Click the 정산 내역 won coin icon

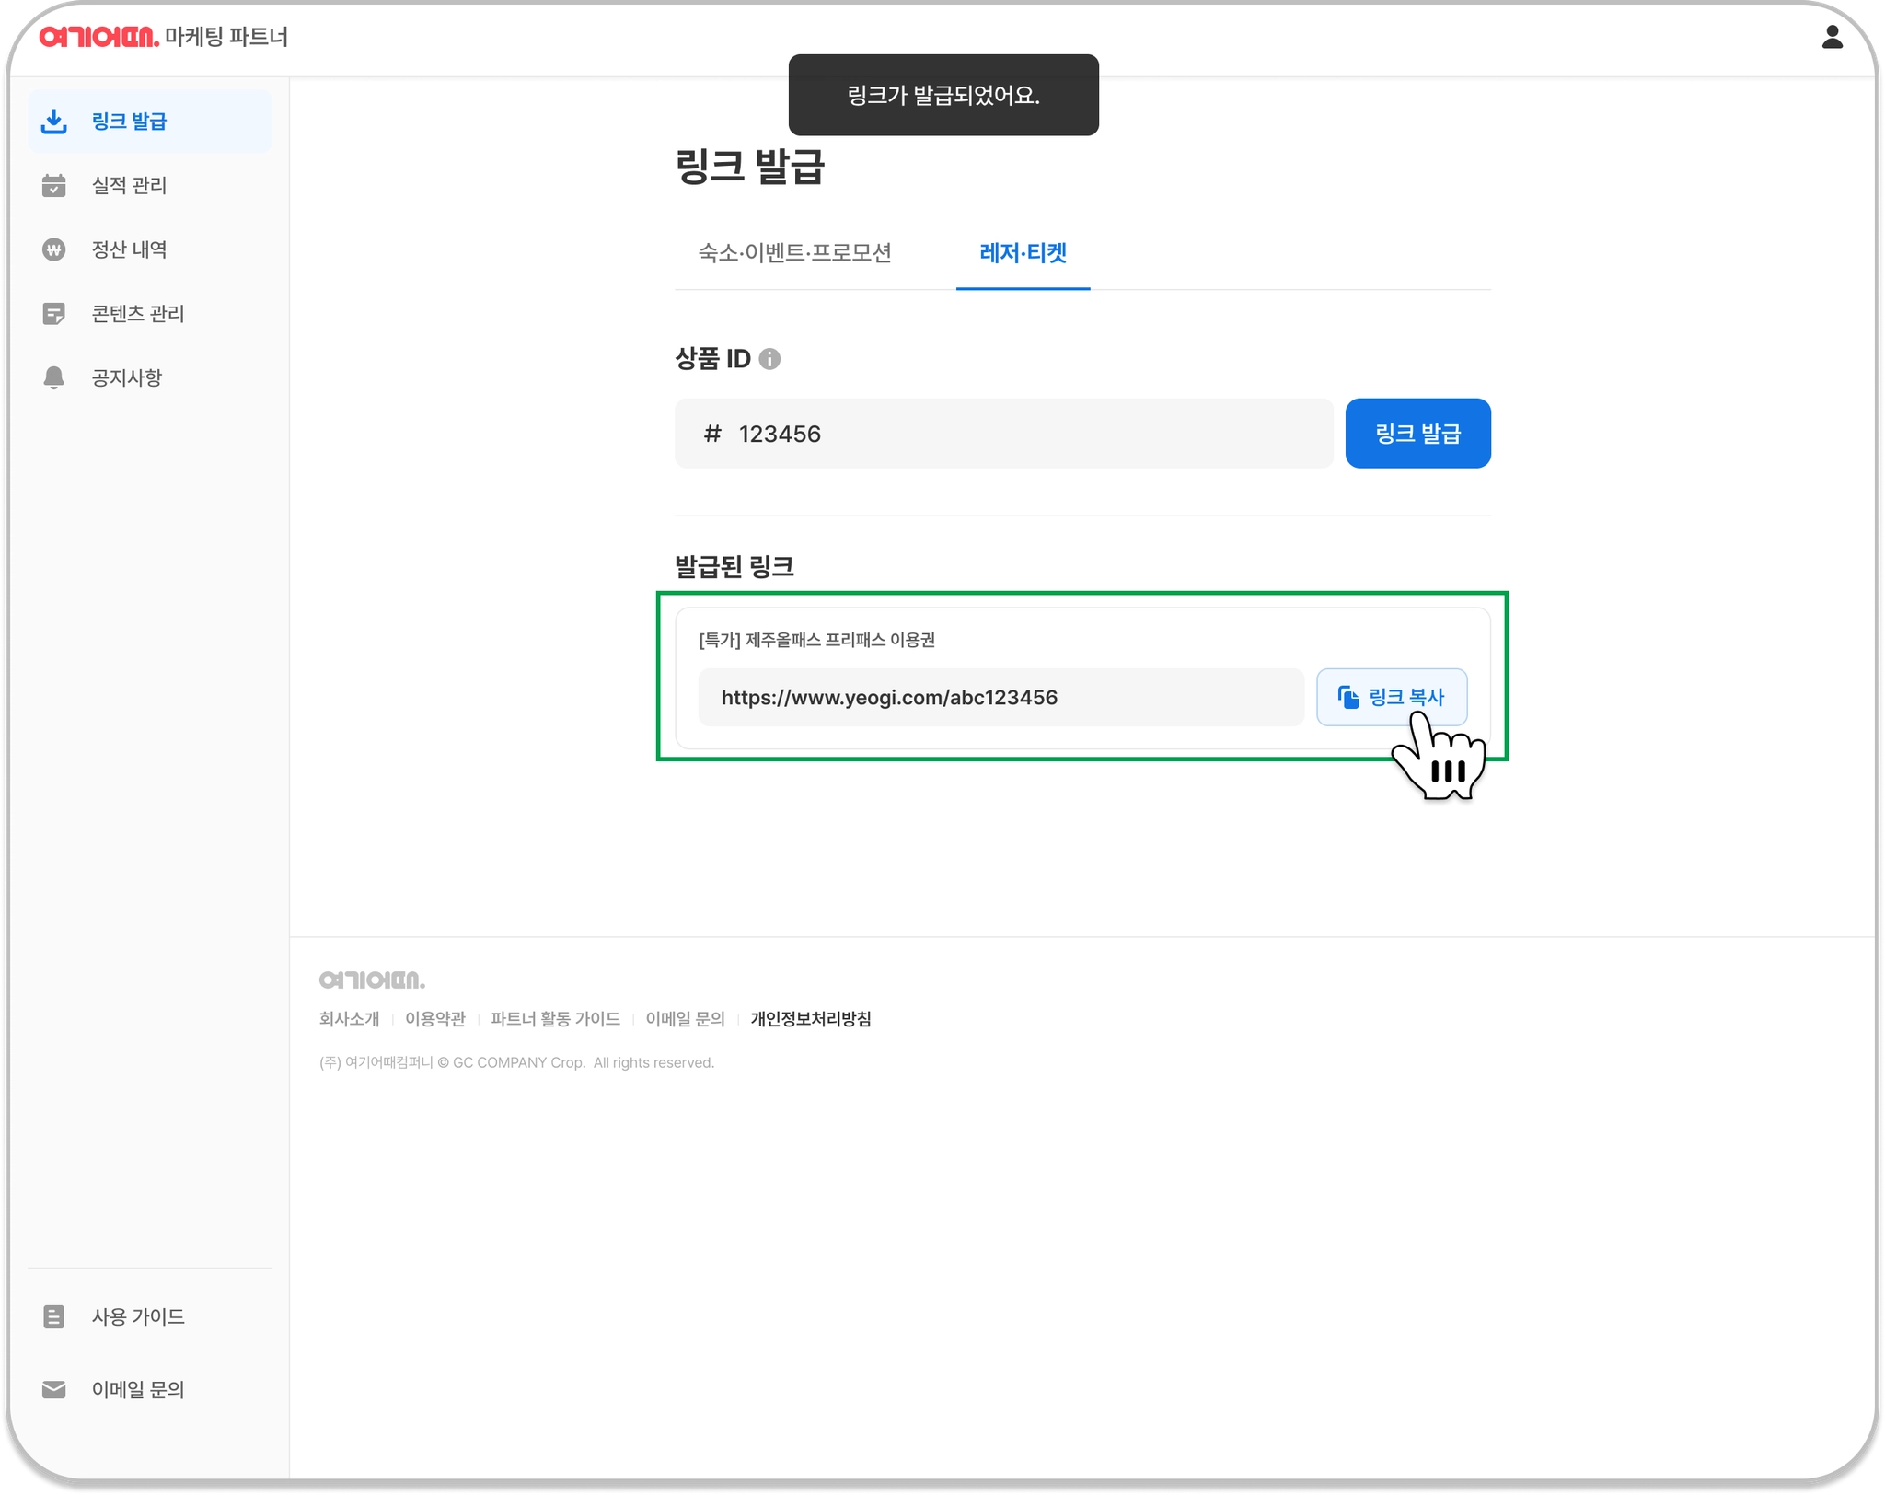coord(54,249)
